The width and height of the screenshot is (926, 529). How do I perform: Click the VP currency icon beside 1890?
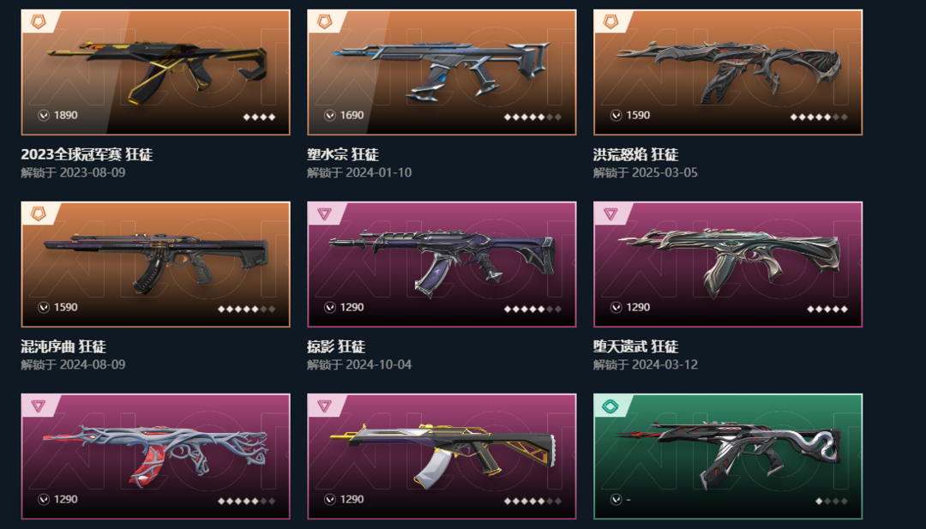(44, 115)
